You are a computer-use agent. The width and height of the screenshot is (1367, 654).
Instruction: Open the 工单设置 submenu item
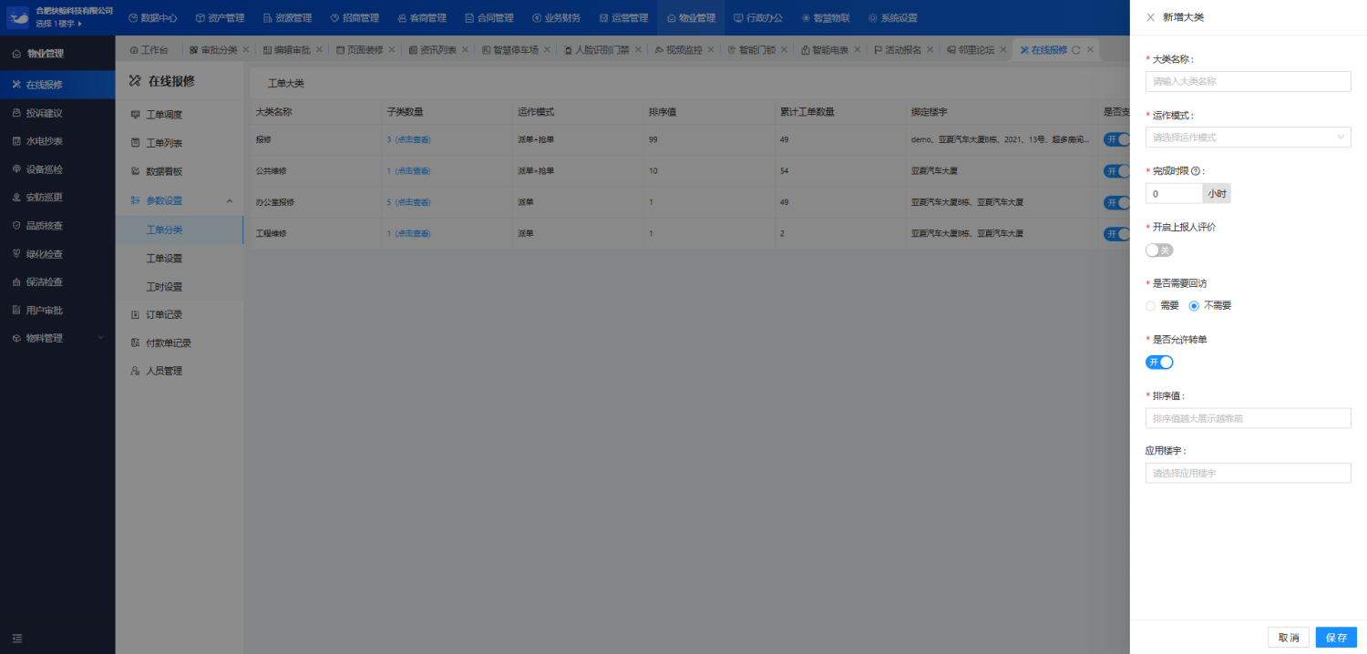coord(164,258)
